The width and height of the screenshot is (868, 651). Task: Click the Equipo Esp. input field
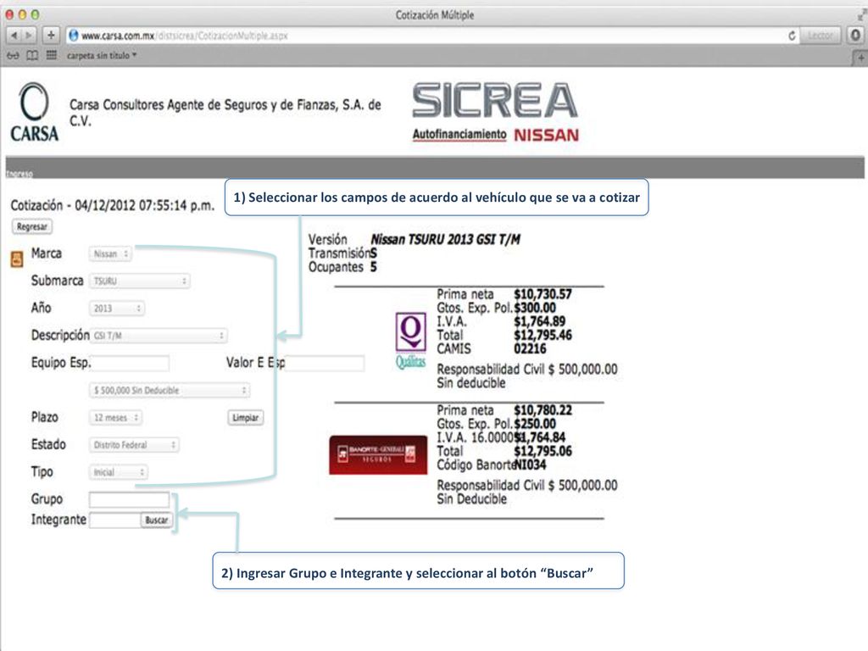click(x=129, y=363)
